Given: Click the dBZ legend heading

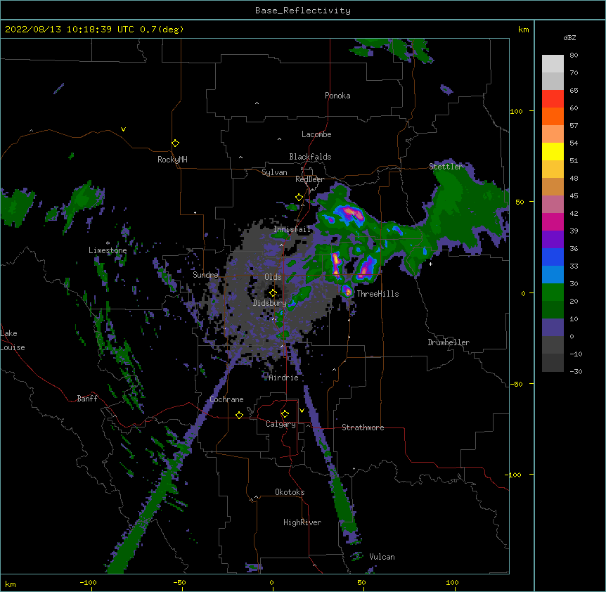Looking at the screenshot, I should 569,37.
